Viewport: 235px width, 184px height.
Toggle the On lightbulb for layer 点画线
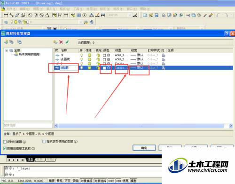[81, 59]
